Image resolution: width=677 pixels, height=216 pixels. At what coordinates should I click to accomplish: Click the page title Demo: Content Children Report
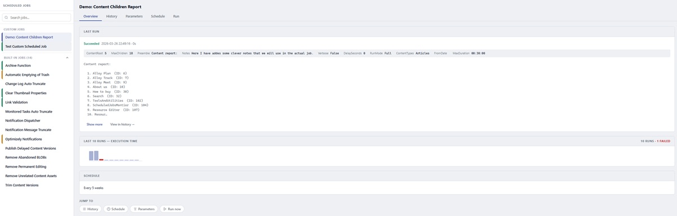pos(111,7)
